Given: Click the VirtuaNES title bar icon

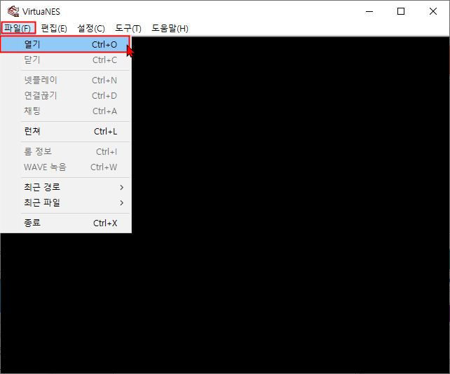Looking at the screenshot, I should 13,11.
